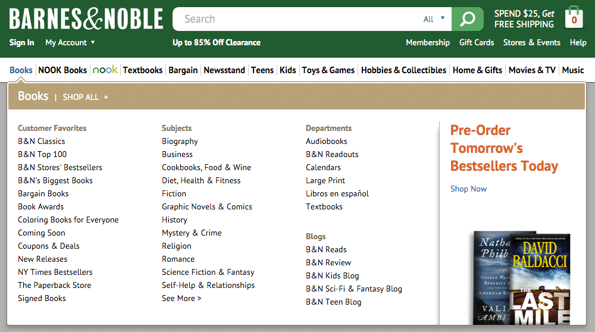The height and width of the screenshot is (332, 595).
Task: Open B&N Sci-Fi & Fantasy Blog
Action: 354,289
